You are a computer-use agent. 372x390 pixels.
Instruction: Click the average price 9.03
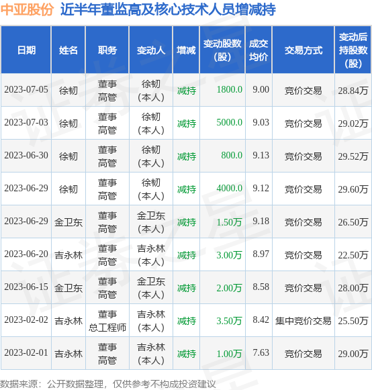point(261,122)
